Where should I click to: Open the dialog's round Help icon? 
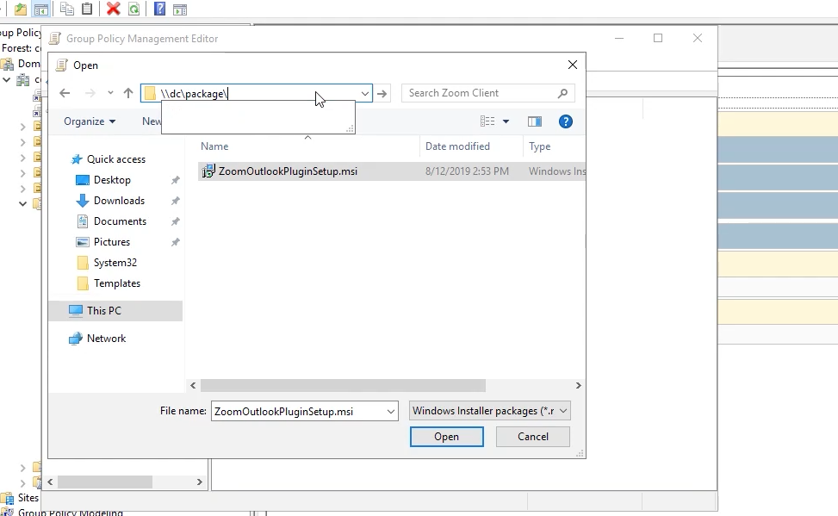[x=565, y=121]
